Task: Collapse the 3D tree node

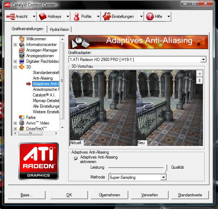Action: (15, 67)
